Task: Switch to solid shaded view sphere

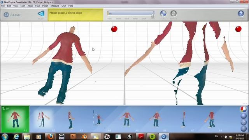Action: tap(244, 116)
